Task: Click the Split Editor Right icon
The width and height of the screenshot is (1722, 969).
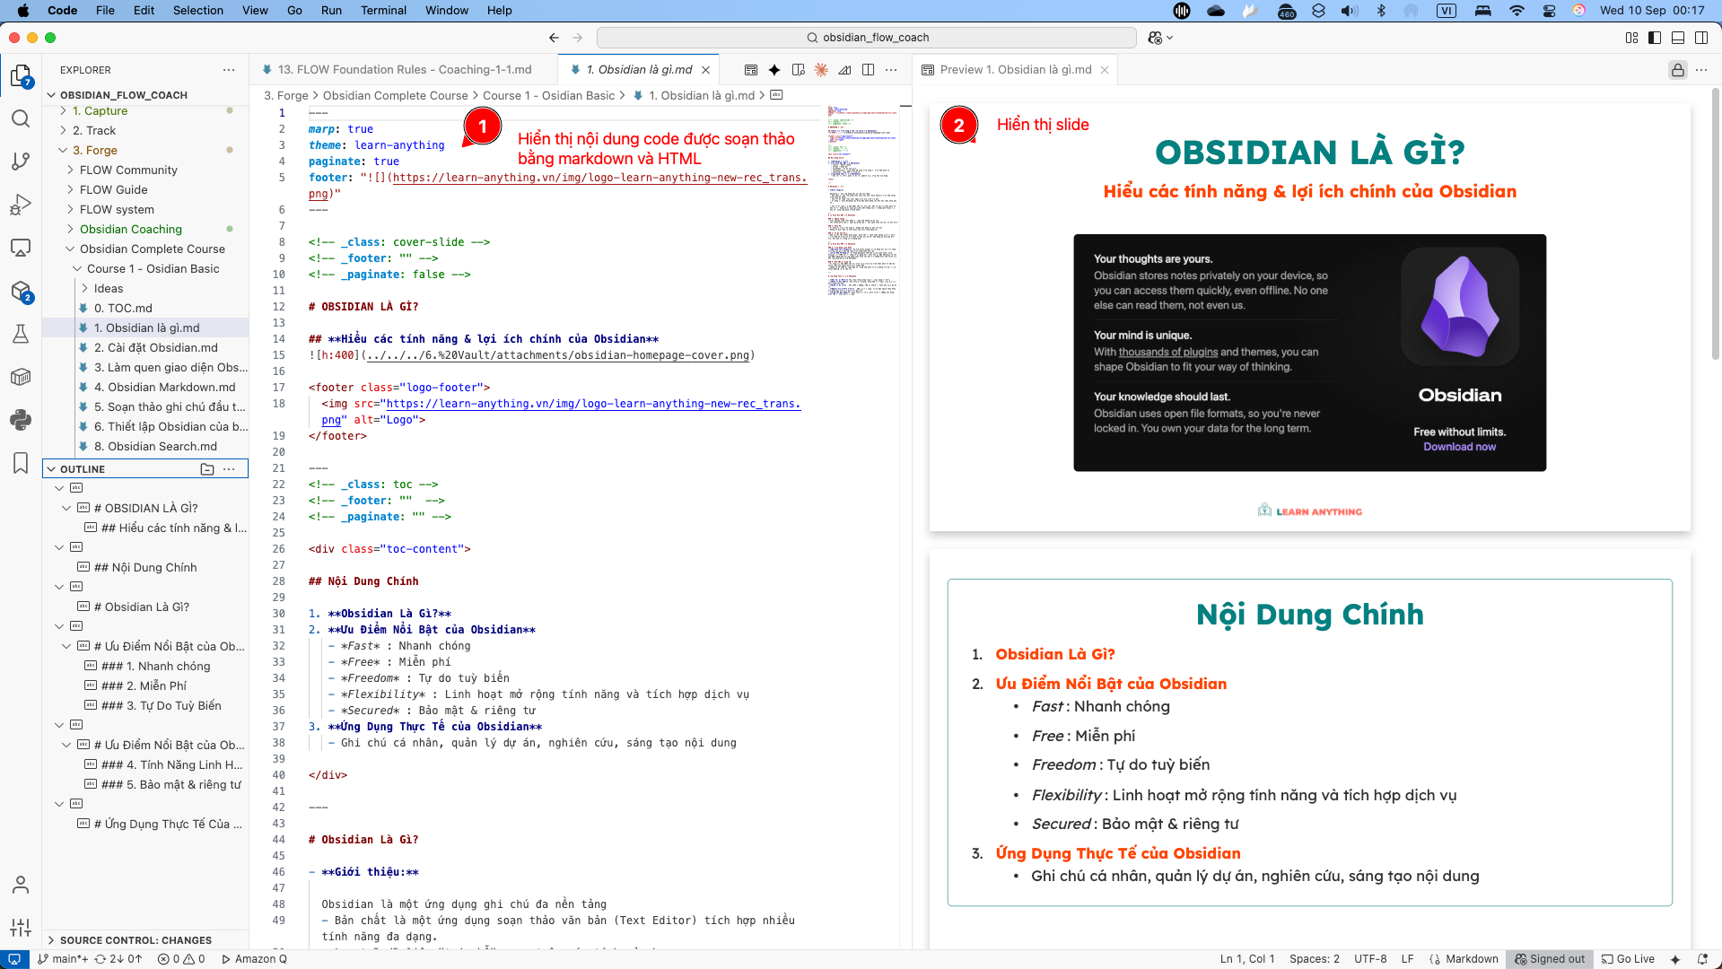Action: [868, 70]
